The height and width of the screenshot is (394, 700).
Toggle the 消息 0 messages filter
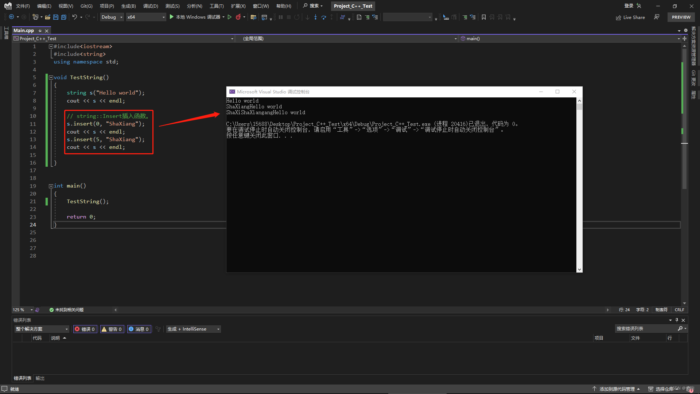click(x=139, y=329)
